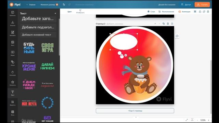This screenshot has height=123, width=219.
Task: Open the Изменить размер option
Action: click(x=49, y=4)
